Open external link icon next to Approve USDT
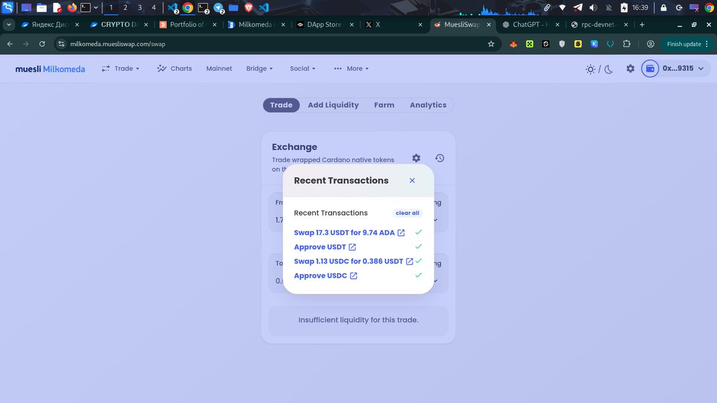Image resolution: width=717 pixels, height=403 pixels. (x=352, y=247)
